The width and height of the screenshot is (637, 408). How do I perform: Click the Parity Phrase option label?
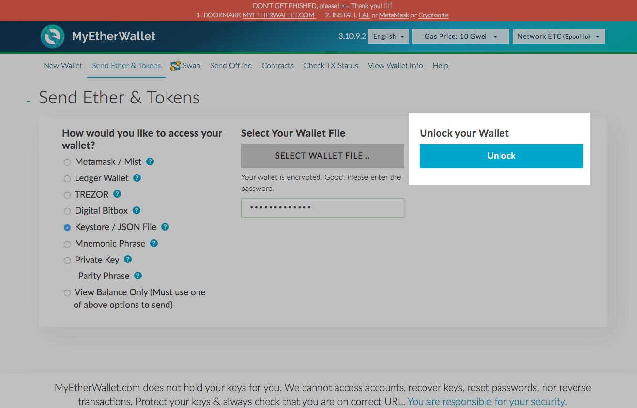click(104, 276)
